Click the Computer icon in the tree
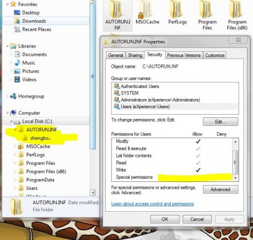 (13, 113)
